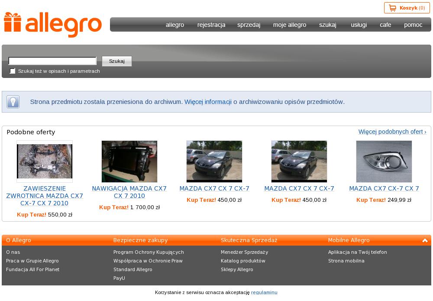Image resolution: width=433 pixels, height=301 pixels.
Task: Open the Strona mobilna link
Action: 346,261
